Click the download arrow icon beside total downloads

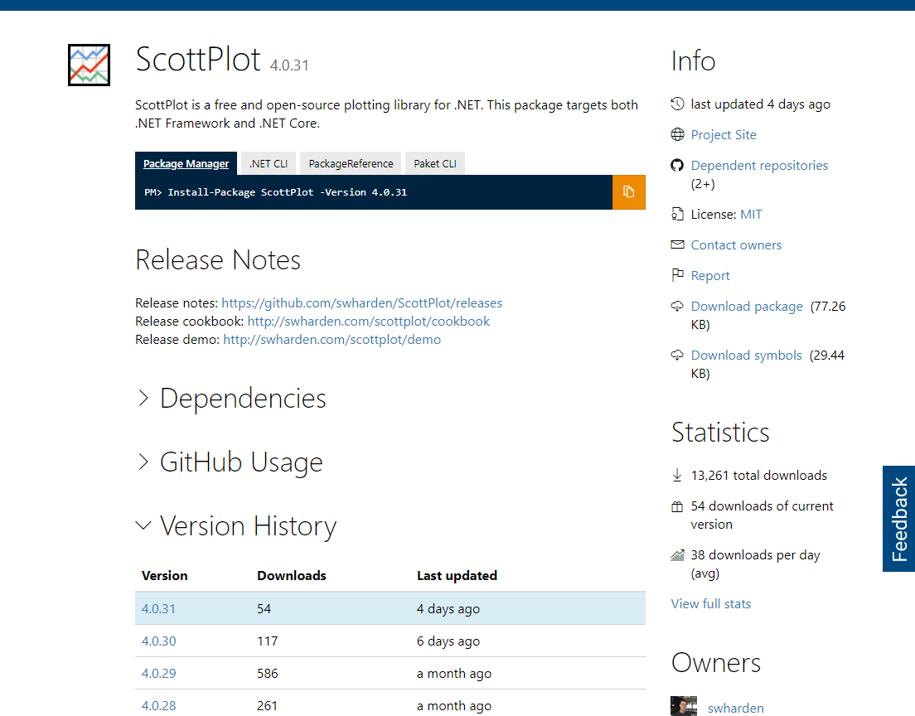tap(677, 475)
